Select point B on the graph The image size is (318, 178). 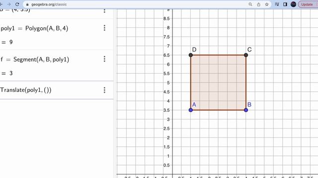pyautogui.click(x=246, y=110)
